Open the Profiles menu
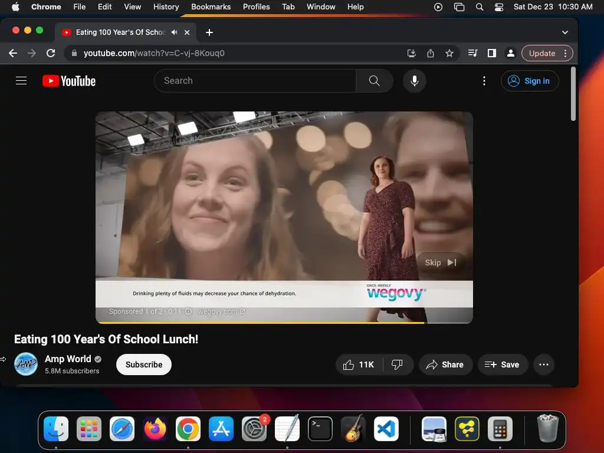The width and height of the screenshot is (604, 453). click(256, 6)
